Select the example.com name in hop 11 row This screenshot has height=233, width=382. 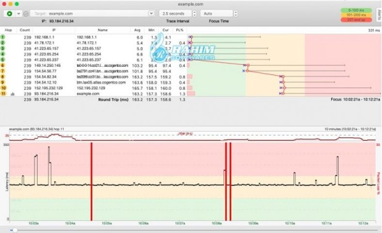tap(88, 94)
